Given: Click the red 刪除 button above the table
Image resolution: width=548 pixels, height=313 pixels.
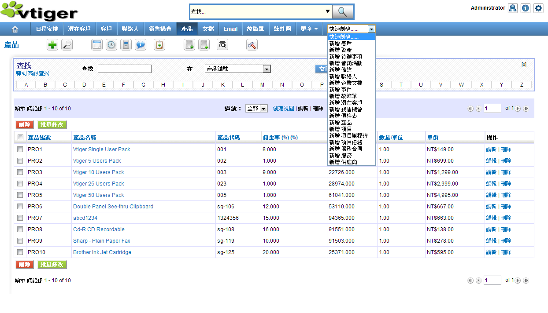Looking at the screenshot, I should [x=25, y=125].
